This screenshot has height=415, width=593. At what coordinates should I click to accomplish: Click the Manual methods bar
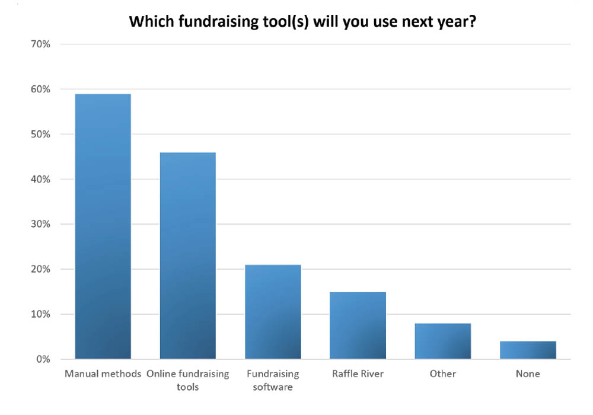point(103,226)
